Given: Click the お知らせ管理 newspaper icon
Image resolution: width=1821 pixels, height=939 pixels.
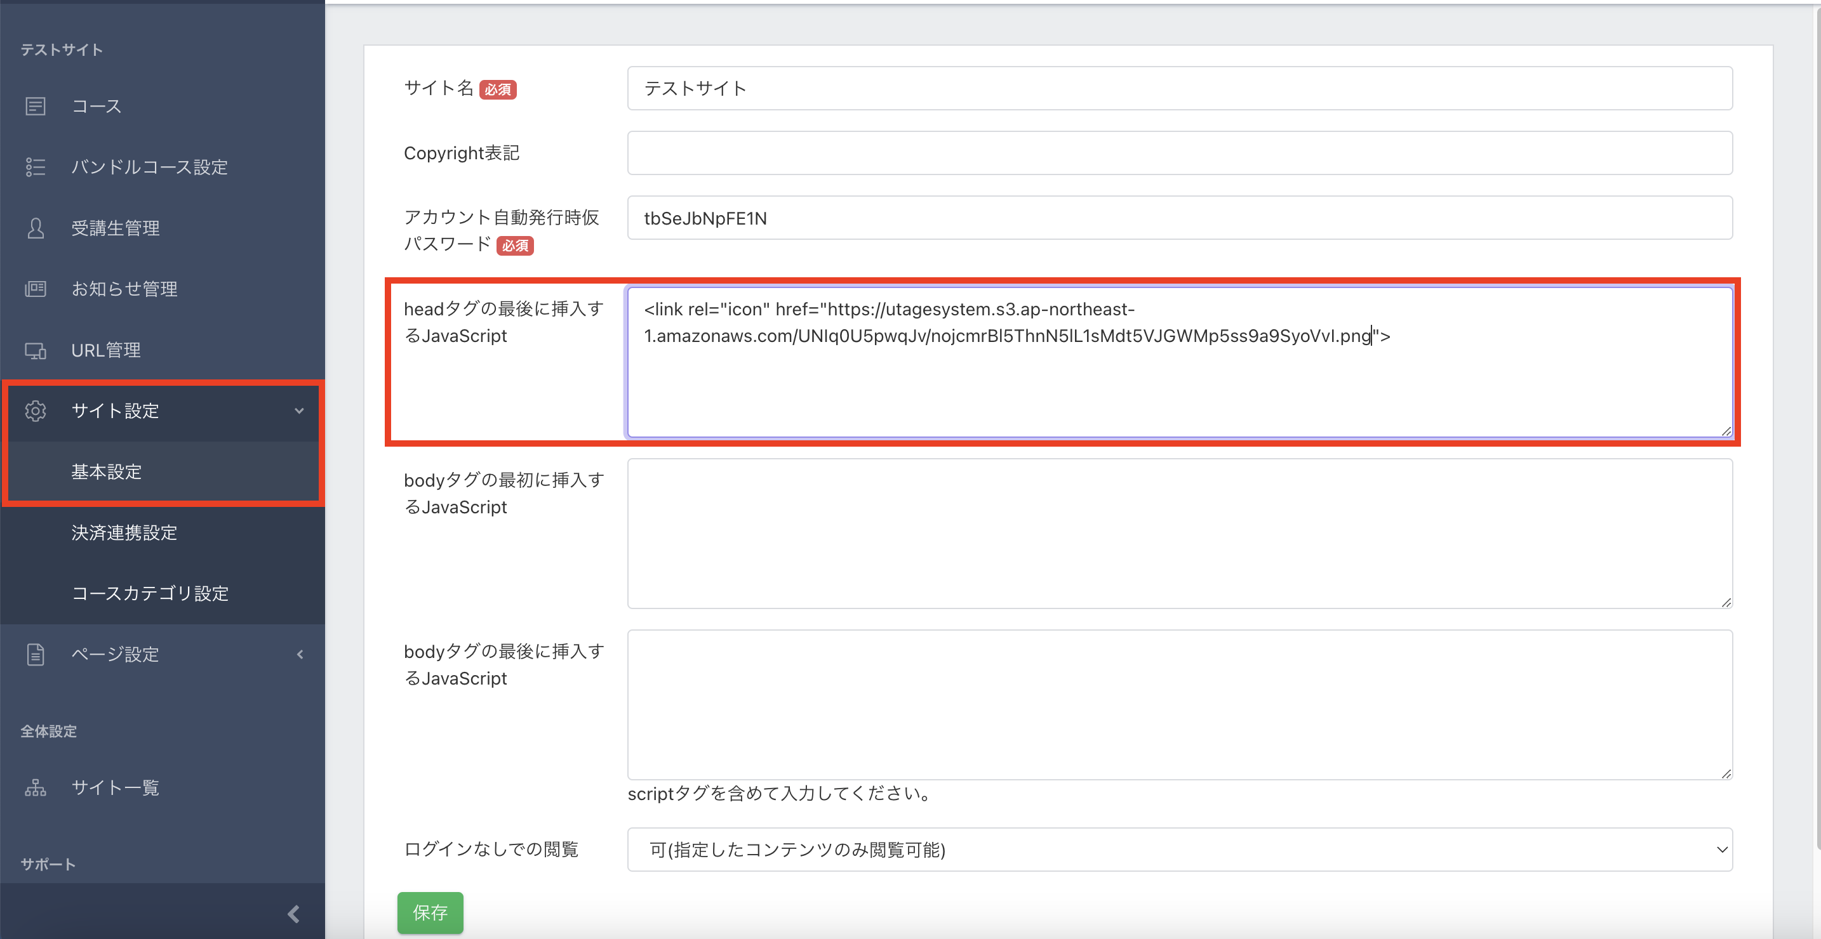Looking at the screenshot, I should (x=36, y=289).
